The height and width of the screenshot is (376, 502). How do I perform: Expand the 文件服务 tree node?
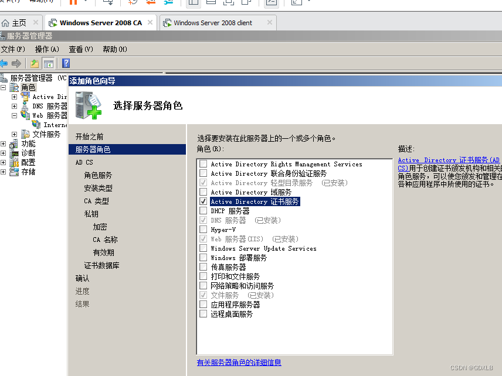pos(15,134)
